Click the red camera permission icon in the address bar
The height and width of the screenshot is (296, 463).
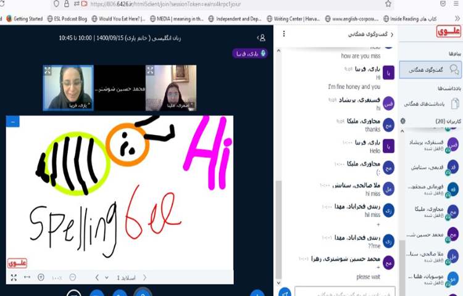[84, 4]
